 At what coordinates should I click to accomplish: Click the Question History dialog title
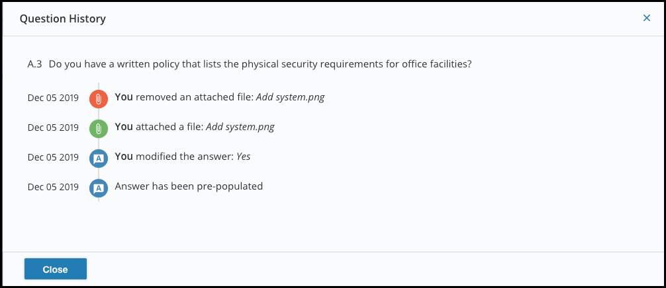[x=63, y=18]
